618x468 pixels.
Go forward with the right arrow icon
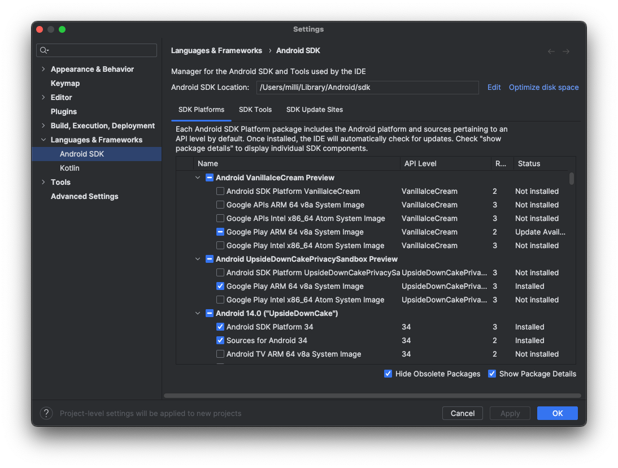566,51
